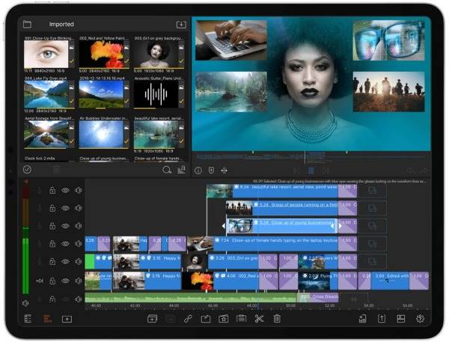The width and height of the screenshot is (449, 342).
Task: Select the Aerial footage mountain lake thumbnail
Action: pyautogui.click(x=46, y=134)
